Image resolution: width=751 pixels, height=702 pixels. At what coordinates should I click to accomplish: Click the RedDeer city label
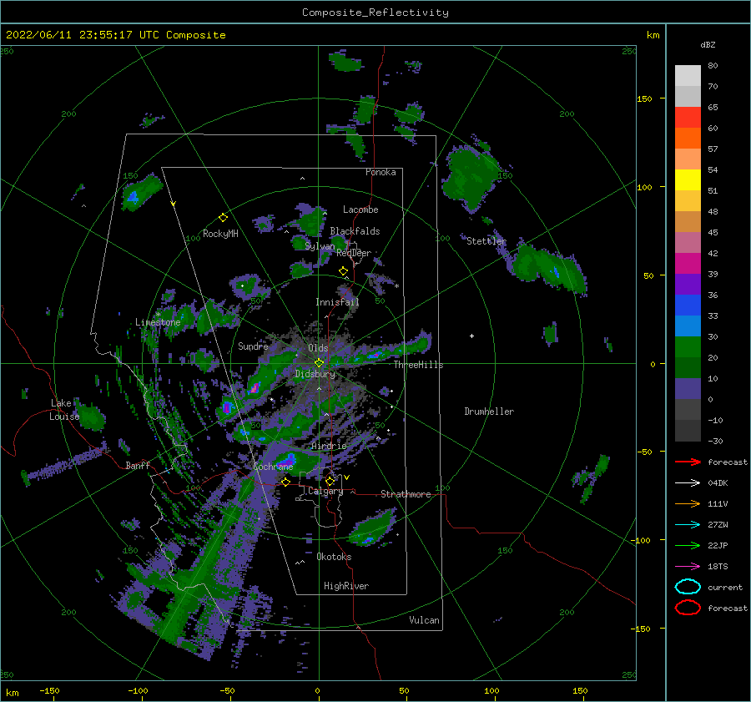354,253
